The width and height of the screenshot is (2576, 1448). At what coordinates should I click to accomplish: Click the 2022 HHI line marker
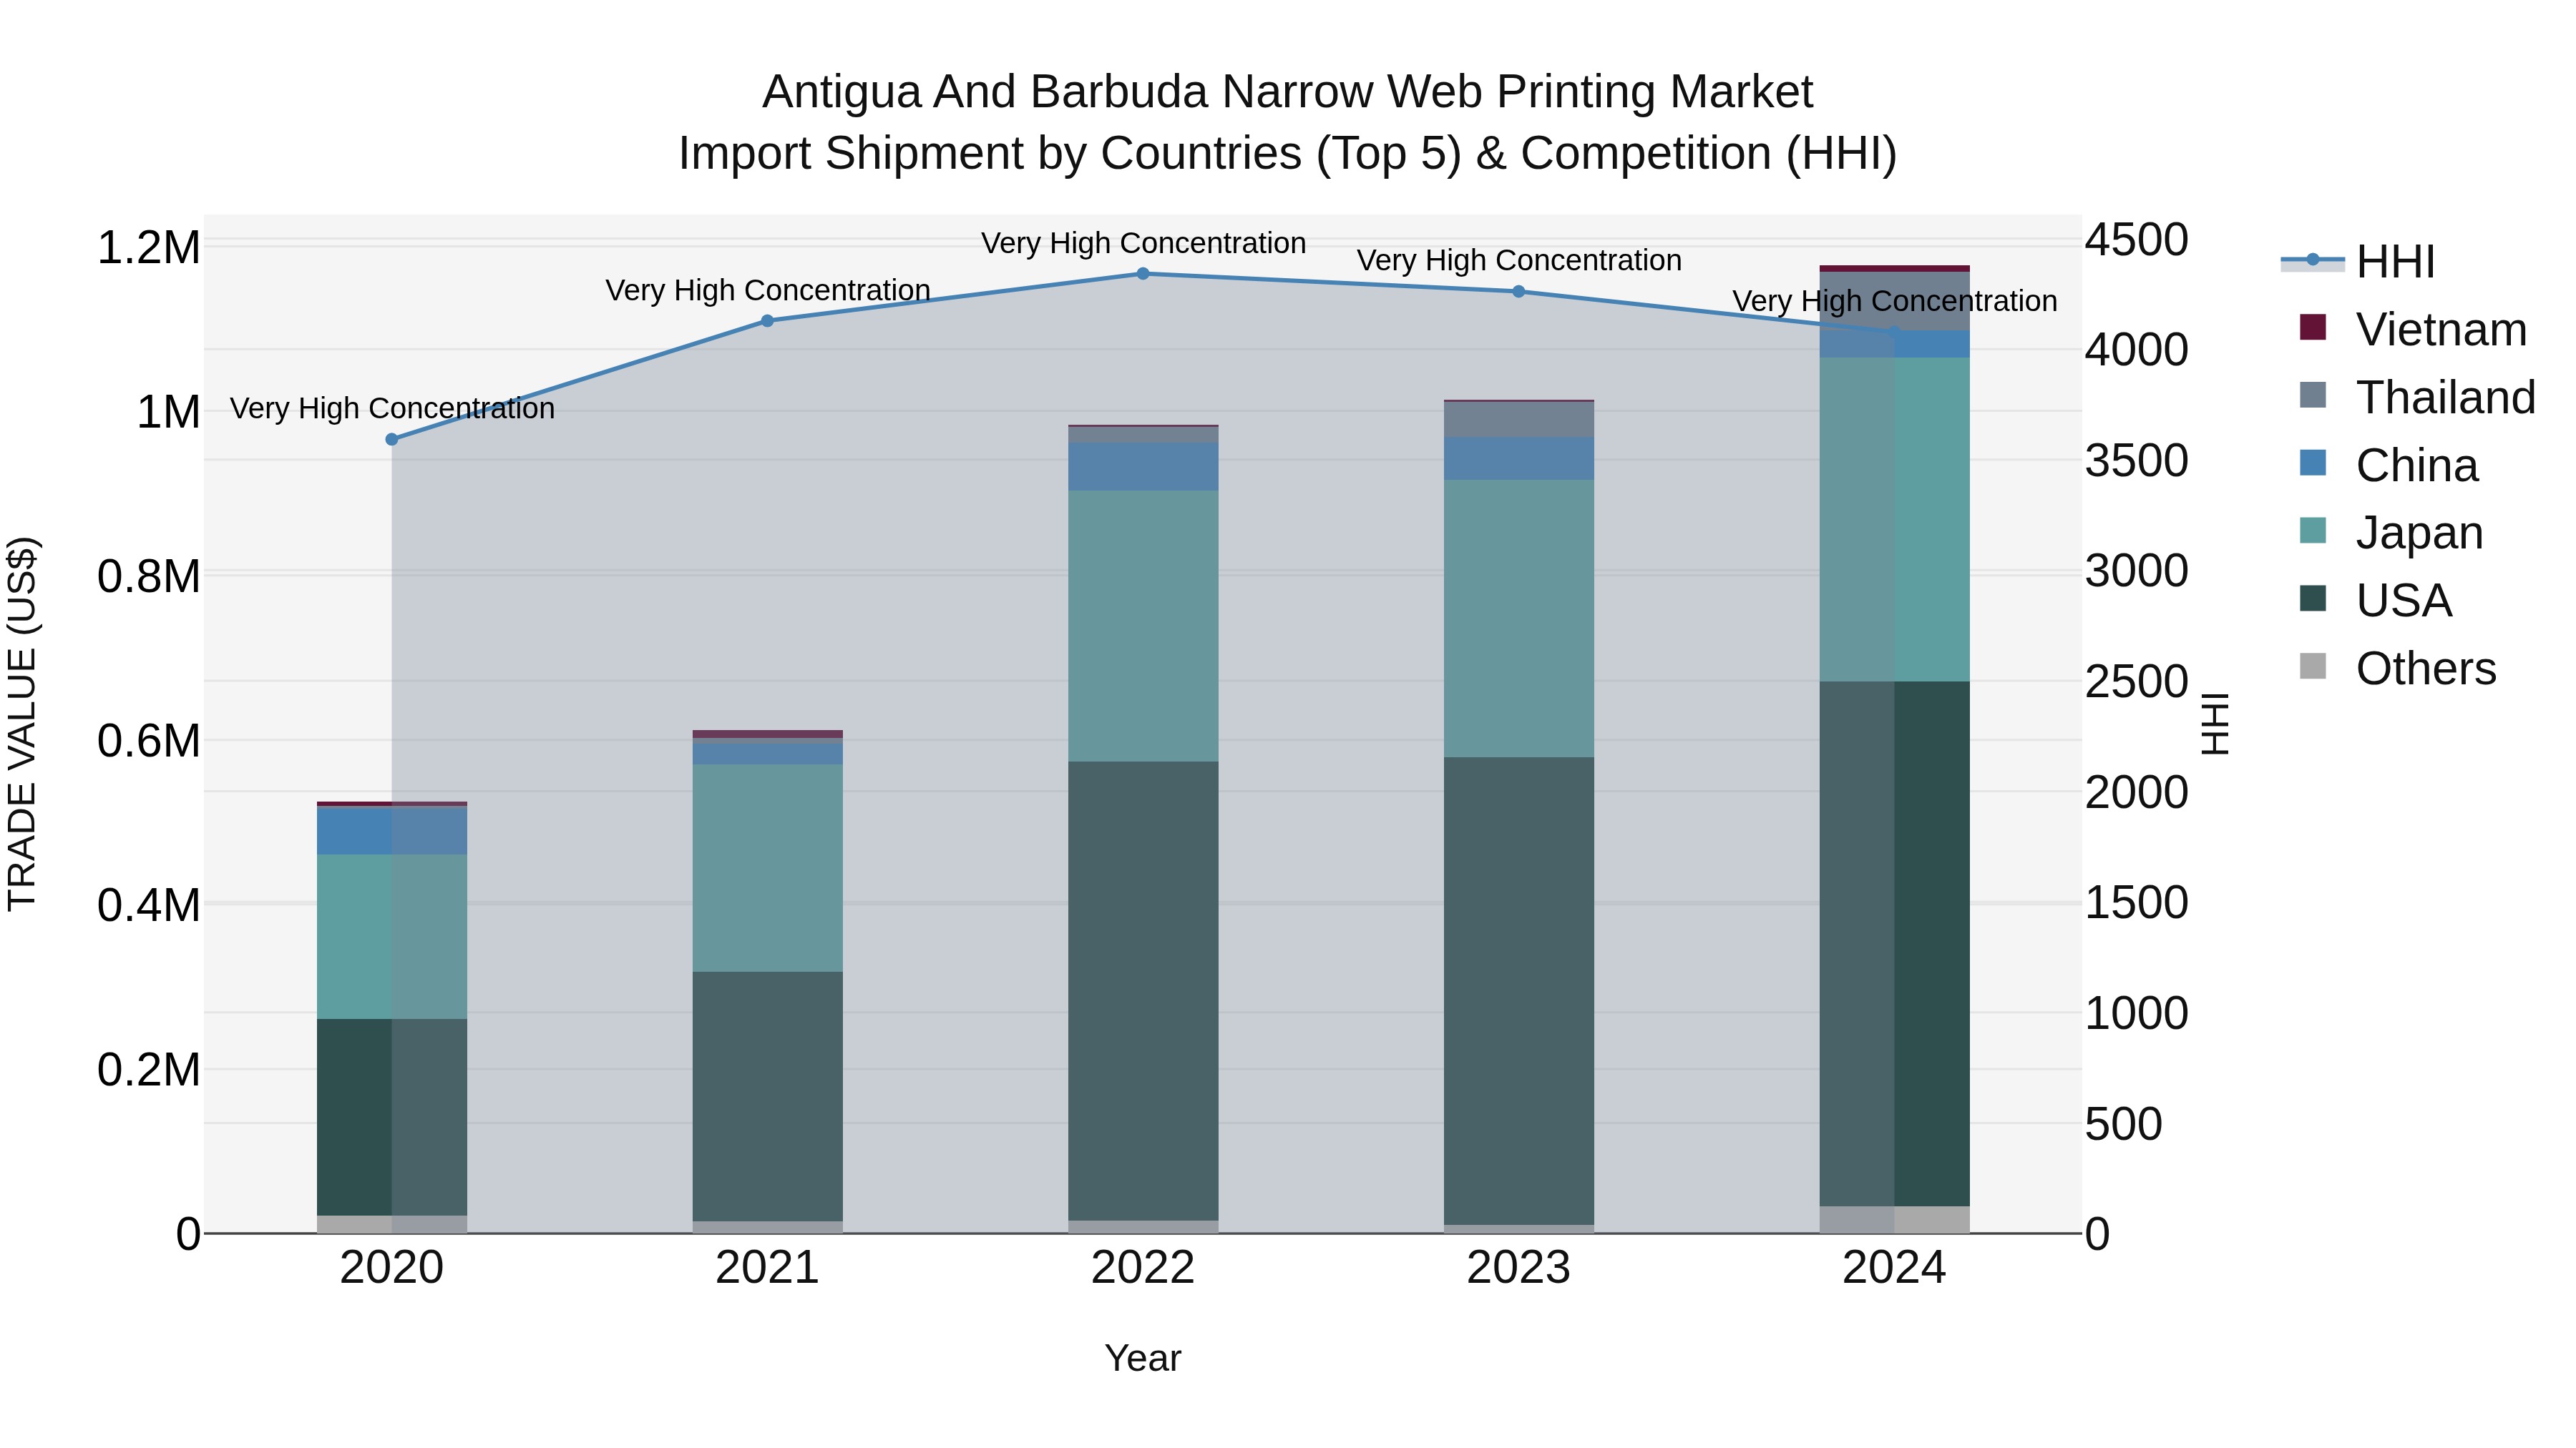tap(1143, 274)
